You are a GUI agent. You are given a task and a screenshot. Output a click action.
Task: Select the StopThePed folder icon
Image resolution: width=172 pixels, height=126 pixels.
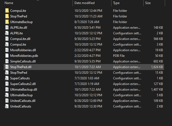click(x=7, y=16)
